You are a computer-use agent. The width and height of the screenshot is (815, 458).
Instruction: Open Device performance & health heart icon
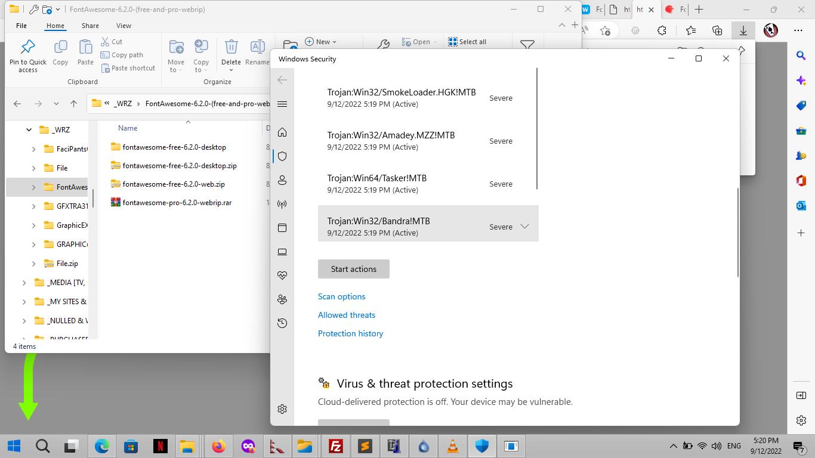pos(282,276)
